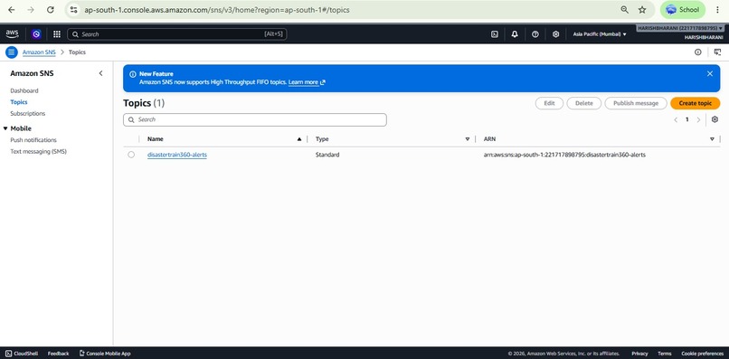Open Push notifications in sidebar
729x359 pixels.
pyautogui.click(x=33, y=140)
